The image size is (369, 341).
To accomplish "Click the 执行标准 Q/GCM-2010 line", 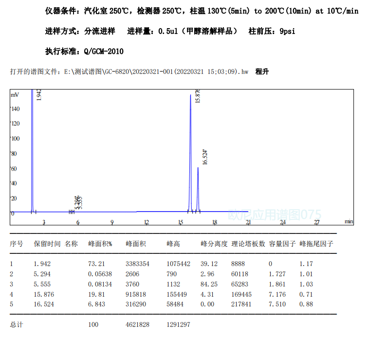I will [85, 52].
